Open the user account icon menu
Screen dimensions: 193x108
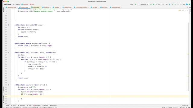point(131,4)
